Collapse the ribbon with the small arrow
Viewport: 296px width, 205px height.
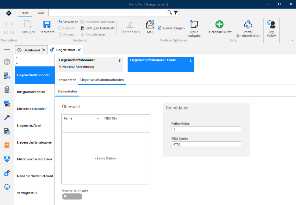(x=292, y=40)
